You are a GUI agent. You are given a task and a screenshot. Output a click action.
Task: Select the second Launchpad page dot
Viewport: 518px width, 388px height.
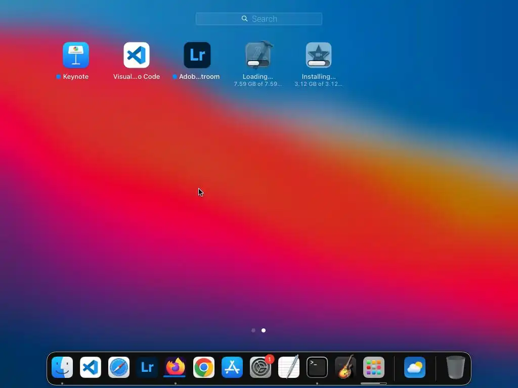click(263, 330)
